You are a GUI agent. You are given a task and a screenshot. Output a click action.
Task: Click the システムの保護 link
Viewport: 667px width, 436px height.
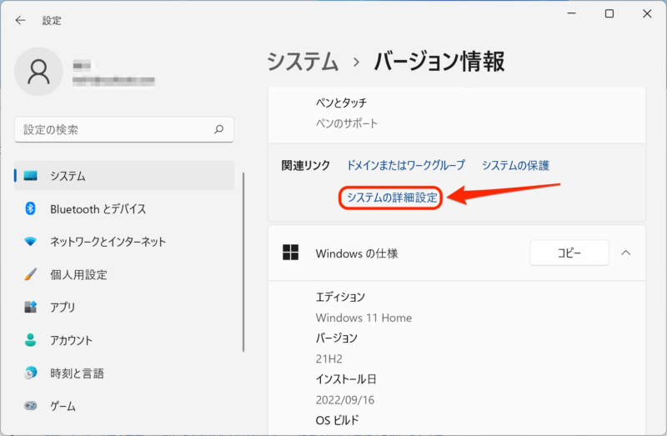pos(515,165)
